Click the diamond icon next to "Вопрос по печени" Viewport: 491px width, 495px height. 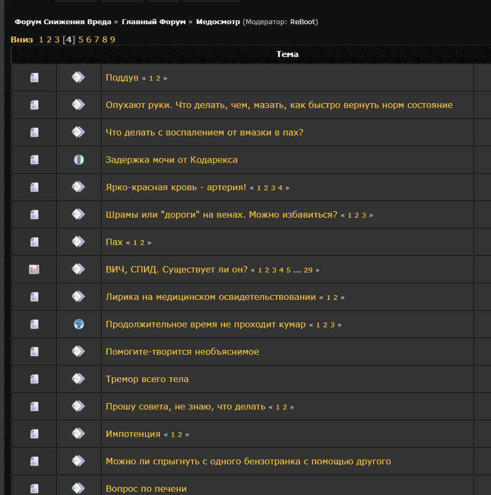(x=78, y=488)
